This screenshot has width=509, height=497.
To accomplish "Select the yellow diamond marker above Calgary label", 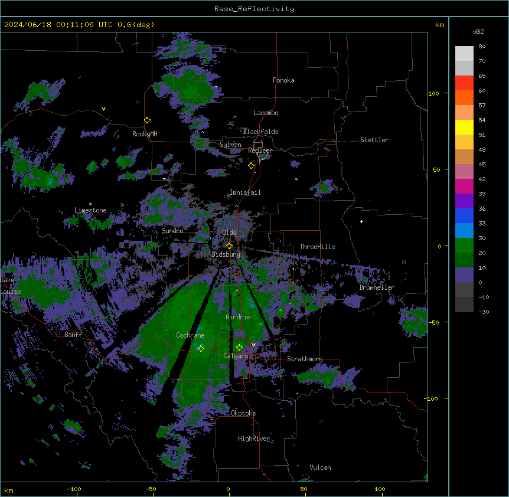I will [239, 348].
